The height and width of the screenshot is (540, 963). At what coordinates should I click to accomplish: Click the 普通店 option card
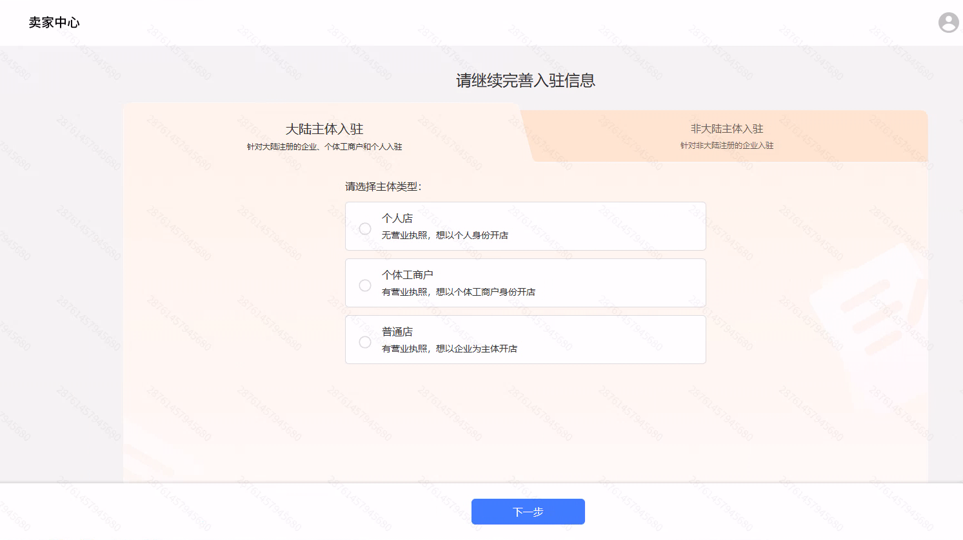click(526, 339)
